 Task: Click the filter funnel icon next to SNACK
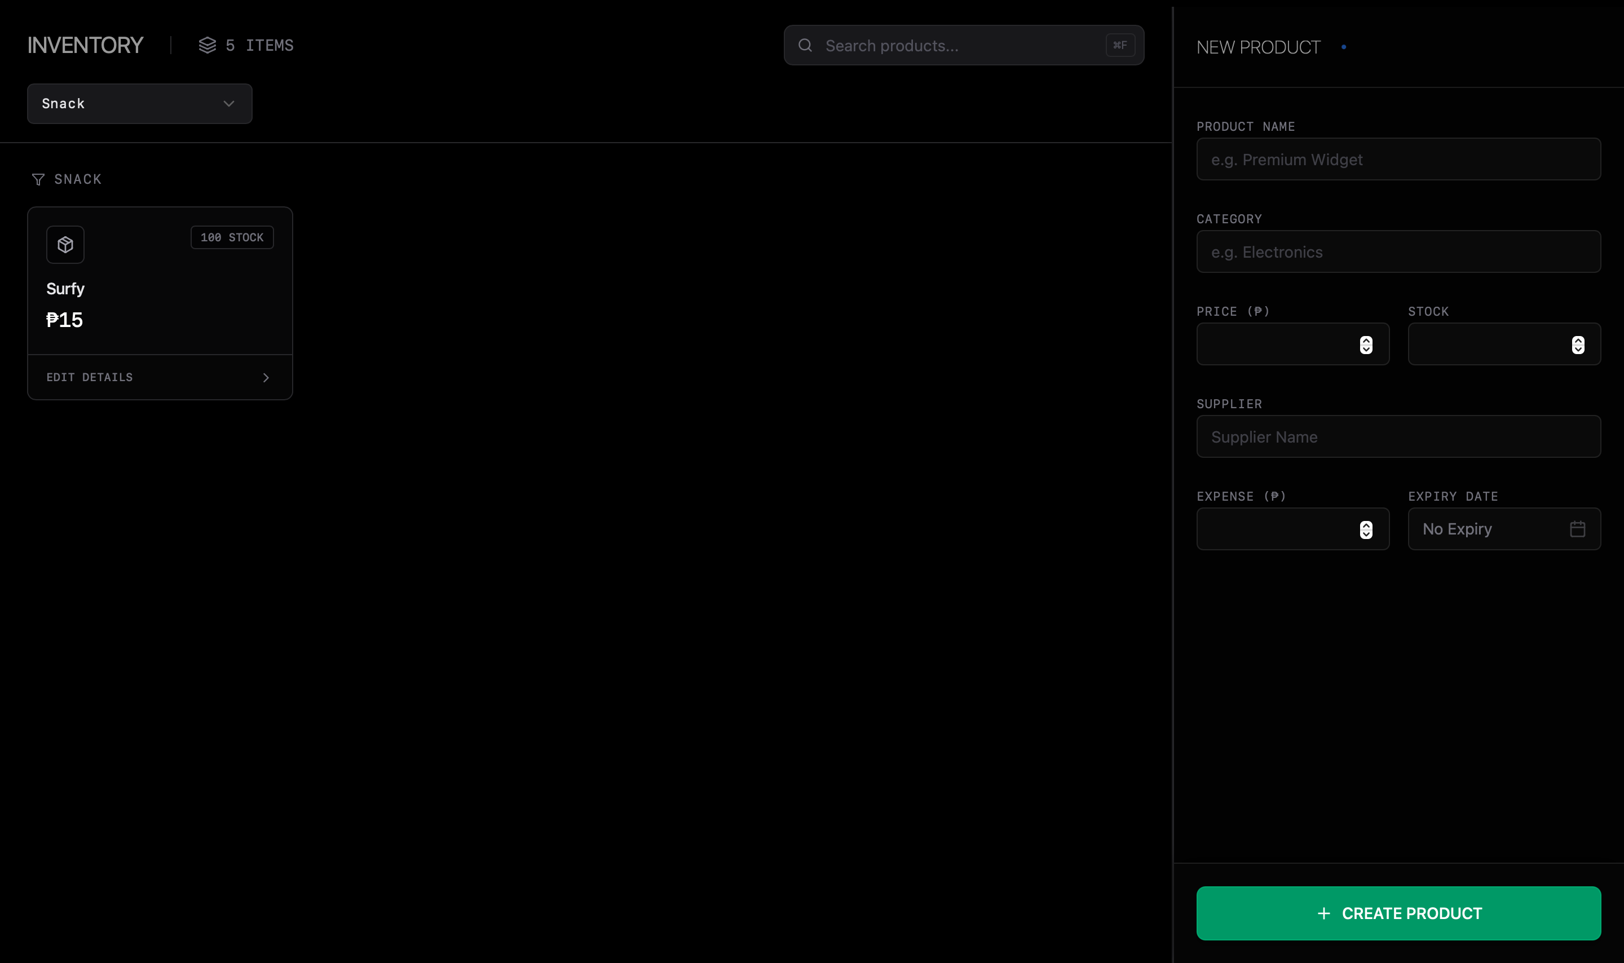point(38,179)
